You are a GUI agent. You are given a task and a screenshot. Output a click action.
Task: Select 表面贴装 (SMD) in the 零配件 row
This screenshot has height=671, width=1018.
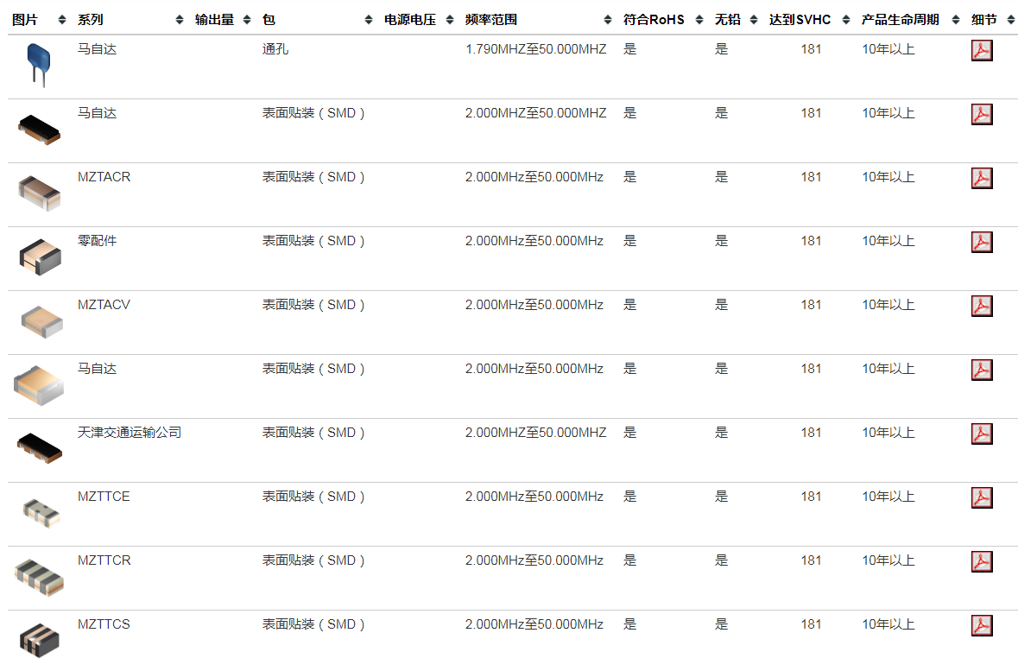pos(313,241)
